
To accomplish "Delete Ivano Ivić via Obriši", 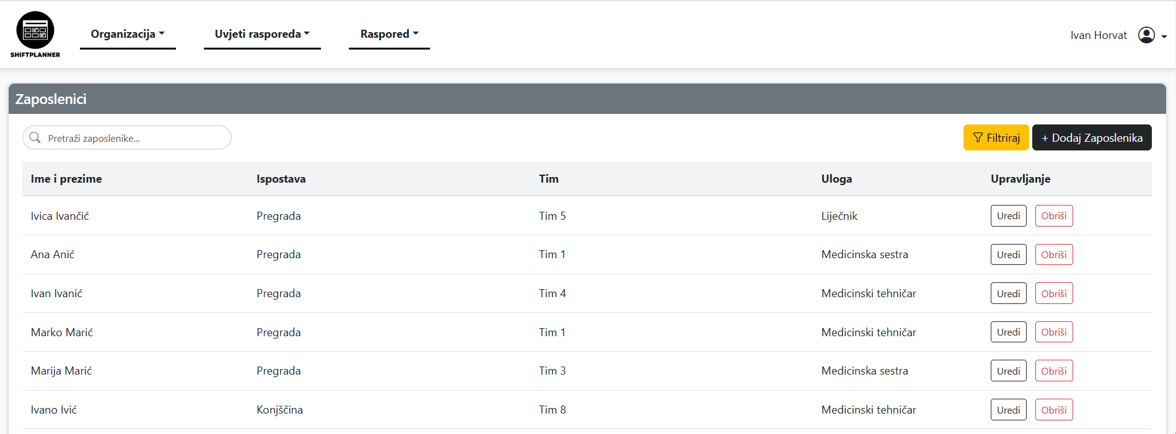I will pos(1053,410).
